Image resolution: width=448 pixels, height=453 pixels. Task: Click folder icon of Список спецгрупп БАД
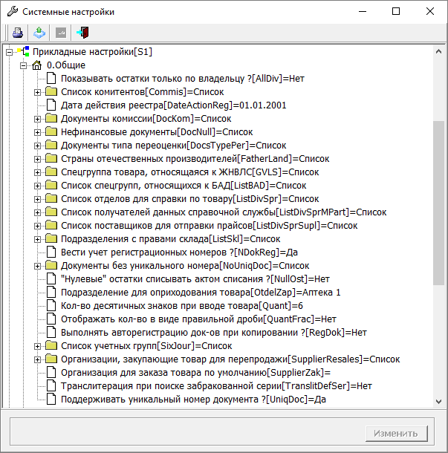coord(51,185)
